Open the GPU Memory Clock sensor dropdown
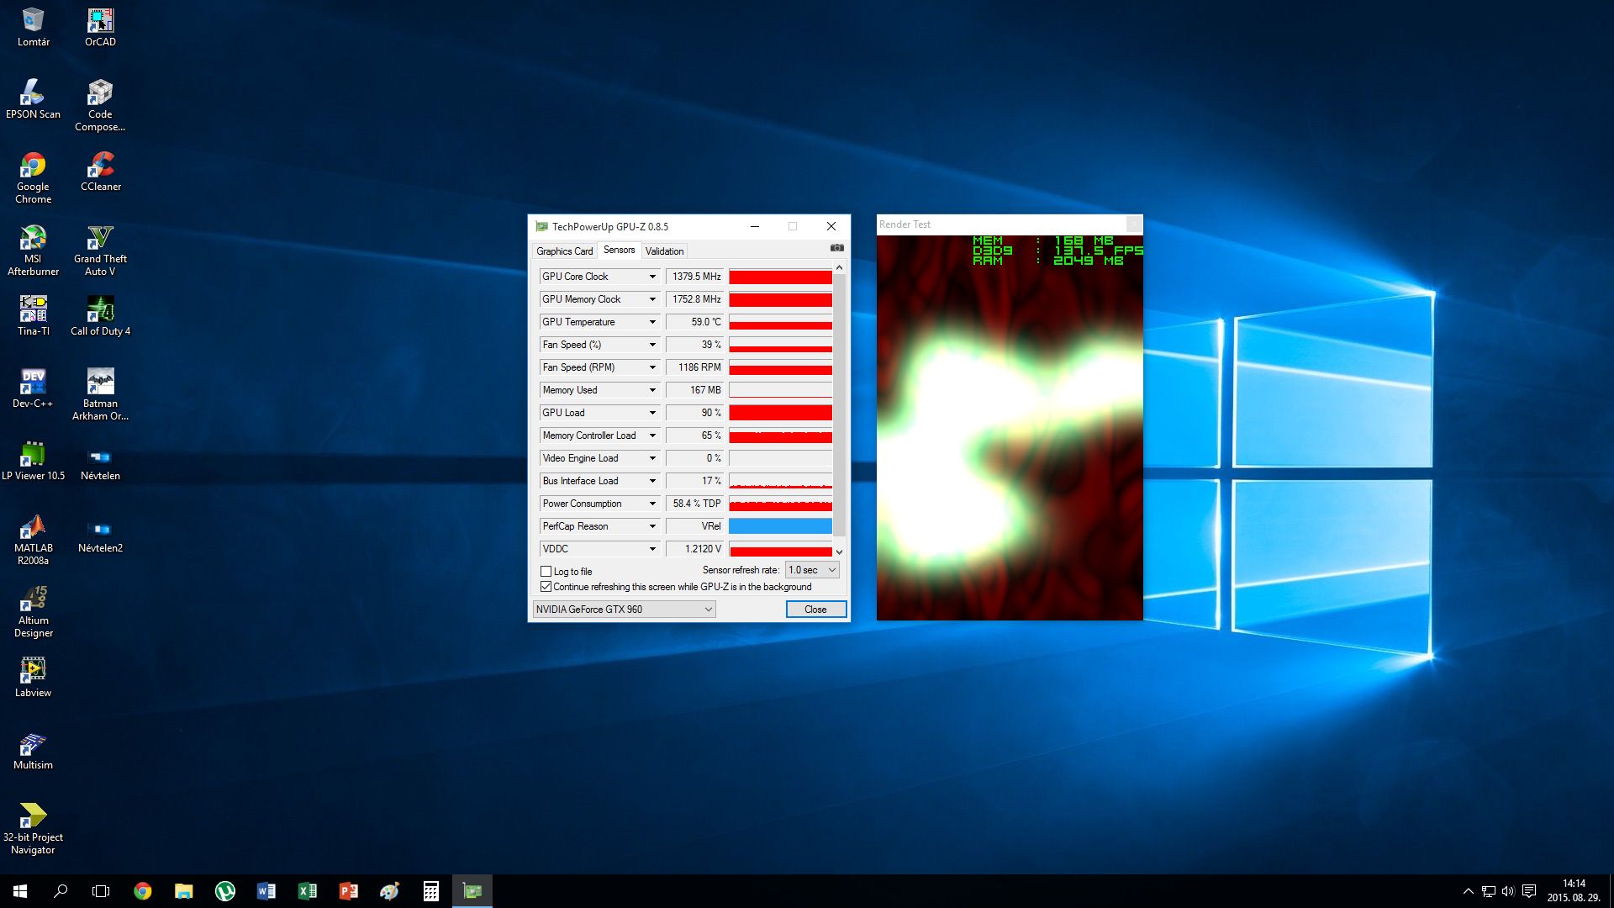Screen dimensions: 1614x908 click(x=652, y=299)
